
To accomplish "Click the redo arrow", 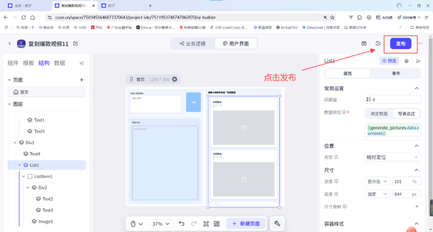I will [194, 223].
